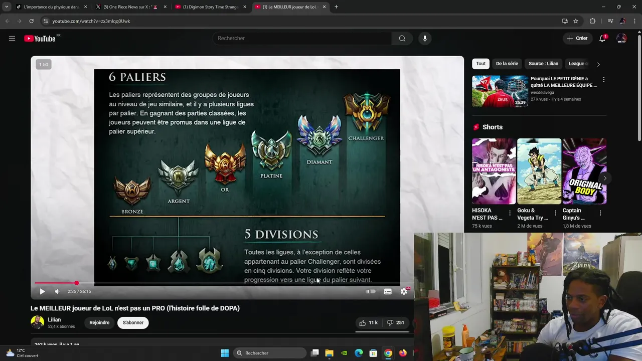Select the Tout filter chip
The width and height of the screenshot is (642, 361).
pos(480,64)
